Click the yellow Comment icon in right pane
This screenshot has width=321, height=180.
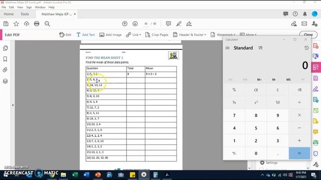coord(315,132)
